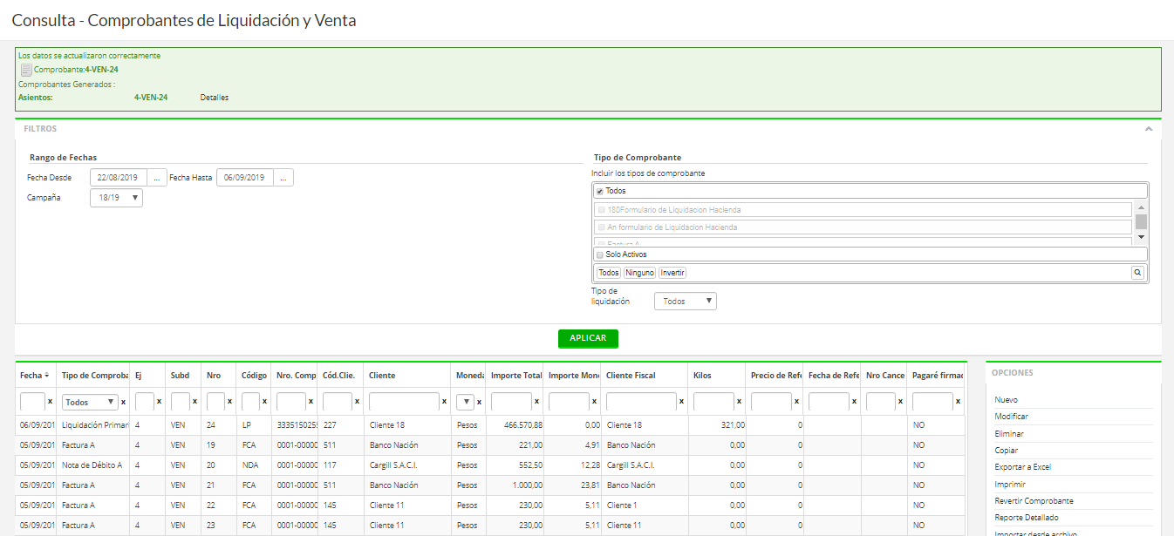Check 180Formulario de Liquidacion Hacienda checkbox
Image resolution: width=1174 pixels, height=536 pixels.
[x=601, y=210]
